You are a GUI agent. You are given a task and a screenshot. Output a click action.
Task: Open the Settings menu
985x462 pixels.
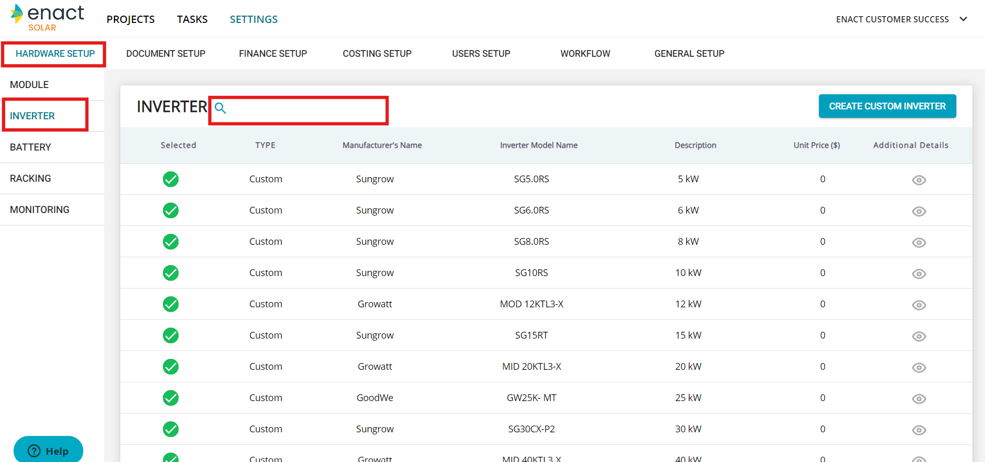pyautogui.click(x=254, y=19)
